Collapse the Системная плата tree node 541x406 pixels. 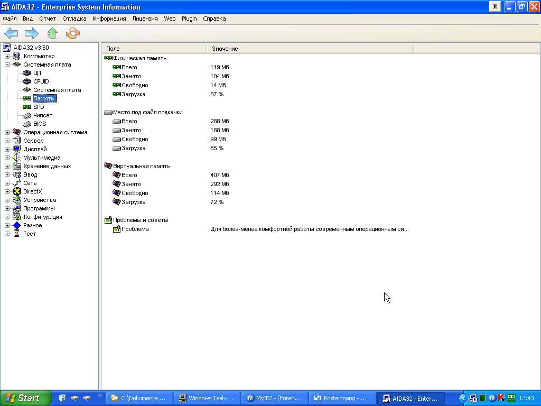tap(7, 64)
